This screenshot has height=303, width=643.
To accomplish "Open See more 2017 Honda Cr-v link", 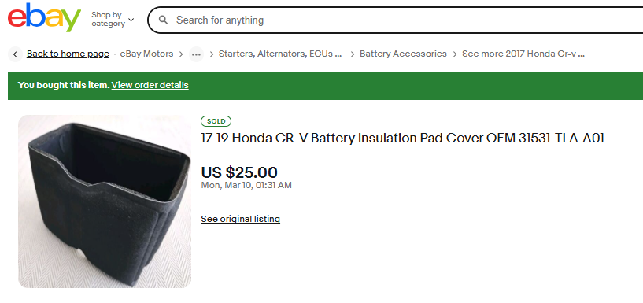I will (523, 54).
